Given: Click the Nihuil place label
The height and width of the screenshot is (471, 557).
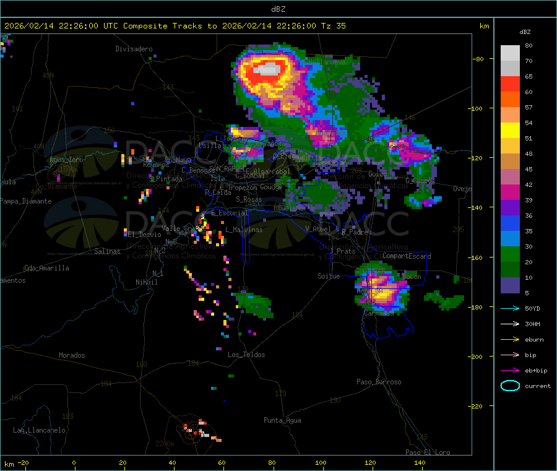Looking at the screenshot, I should coord(146,282).
